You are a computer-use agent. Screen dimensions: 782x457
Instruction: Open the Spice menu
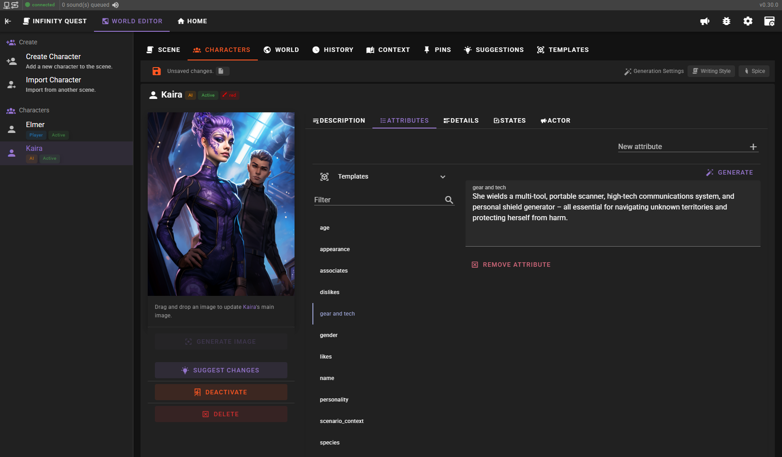coord(754,71)
